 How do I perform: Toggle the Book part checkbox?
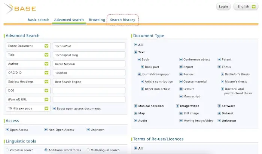[x=142, y=67]
